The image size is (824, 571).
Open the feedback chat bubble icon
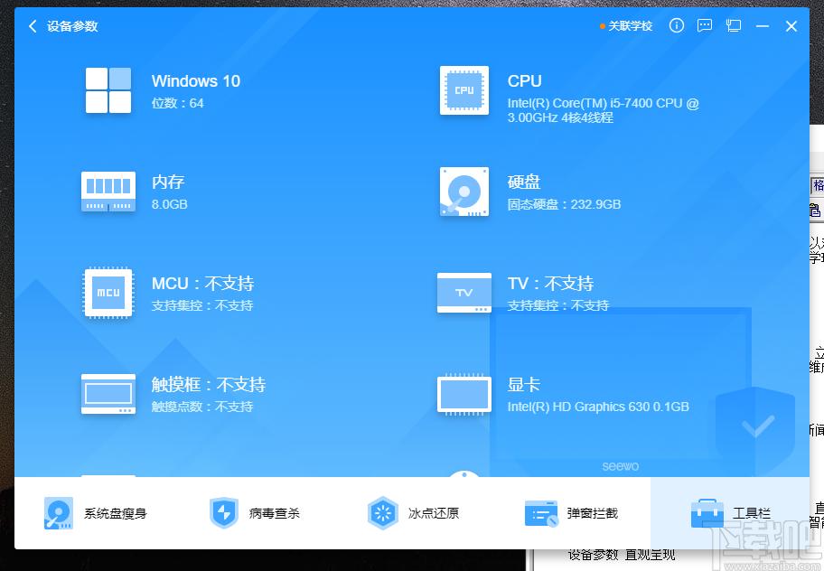click(x=704, y=25)
